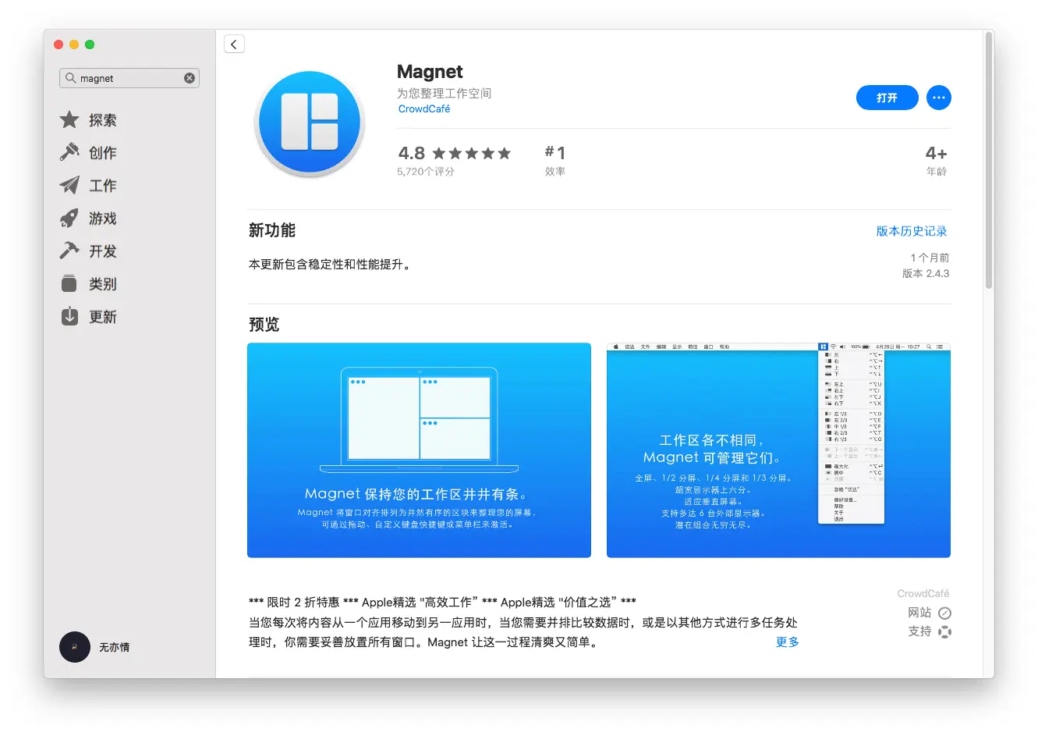Click the search magnifier icon
Screen dimensions: 1038x736
pyautogui.click(x=71, y=78)
